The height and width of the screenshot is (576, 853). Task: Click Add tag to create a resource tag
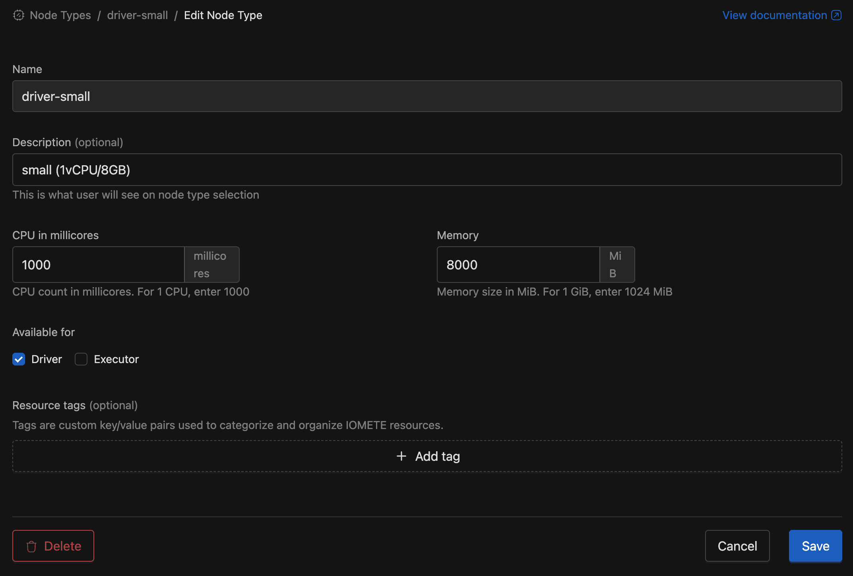(x=427, y=456)
